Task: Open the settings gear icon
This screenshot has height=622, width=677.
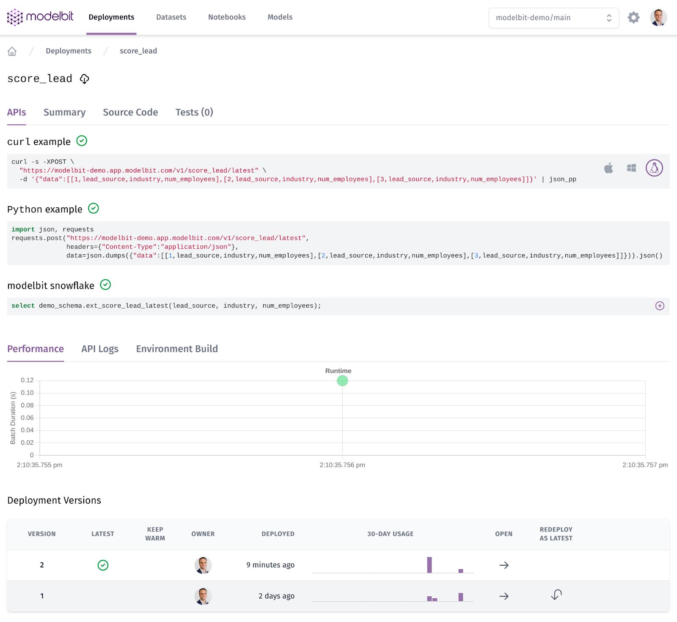Action: click(633, 17)
